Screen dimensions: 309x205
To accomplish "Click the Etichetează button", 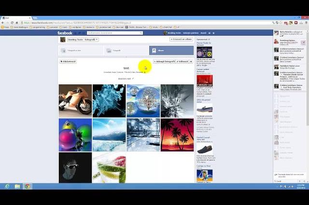I will (68, 62).
